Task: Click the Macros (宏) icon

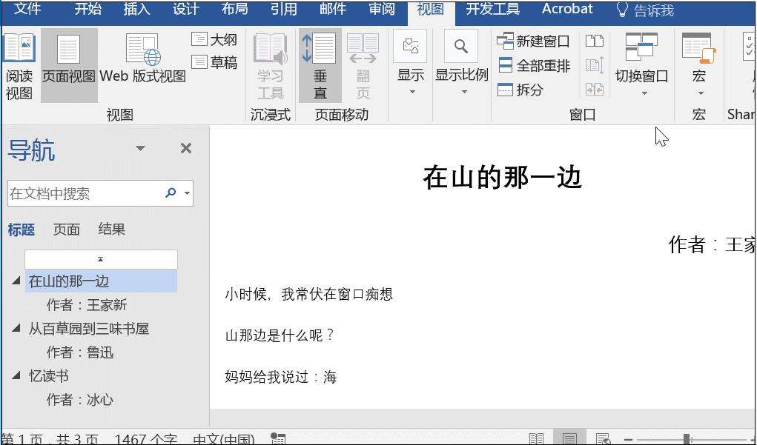Action: (x=698, y=49)
